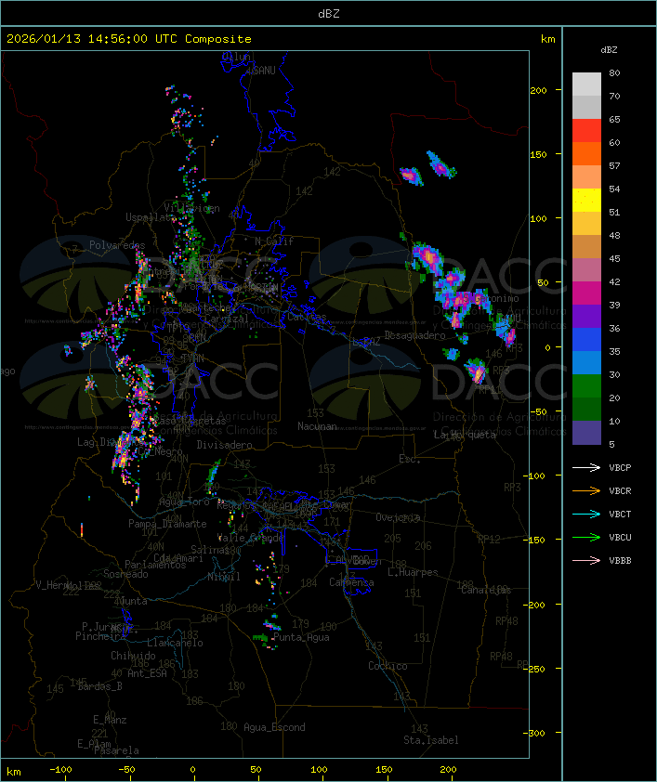Click the orange VBCR arrow icon
The height and width of the screenshot is (782, 657).
click(x=586, y=490)
